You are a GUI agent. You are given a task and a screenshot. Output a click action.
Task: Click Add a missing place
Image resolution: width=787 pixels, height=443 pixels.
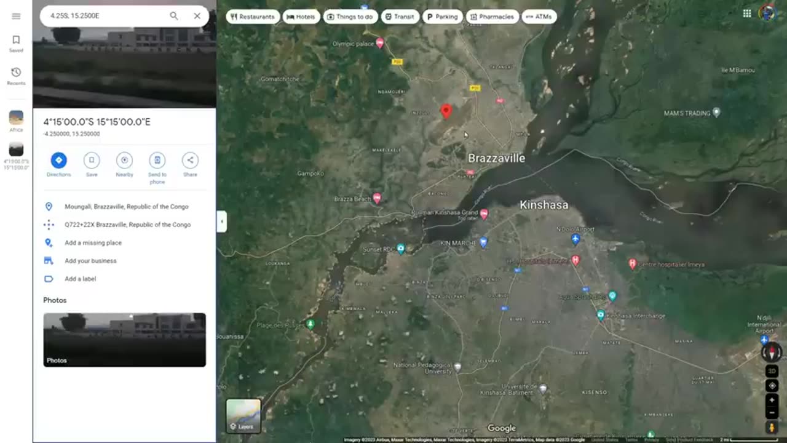coord(124,242)
